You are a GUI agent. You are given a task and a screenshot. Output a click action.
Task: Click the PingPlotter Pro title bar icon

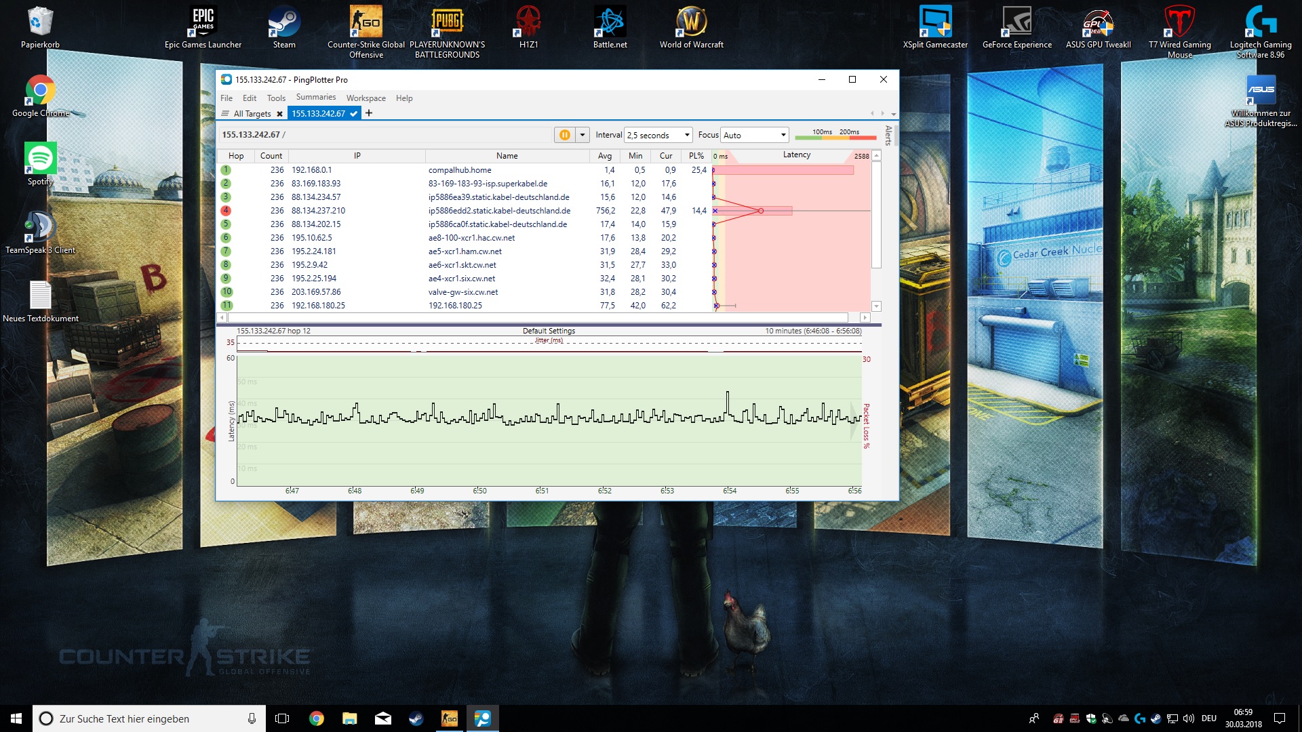226,79
